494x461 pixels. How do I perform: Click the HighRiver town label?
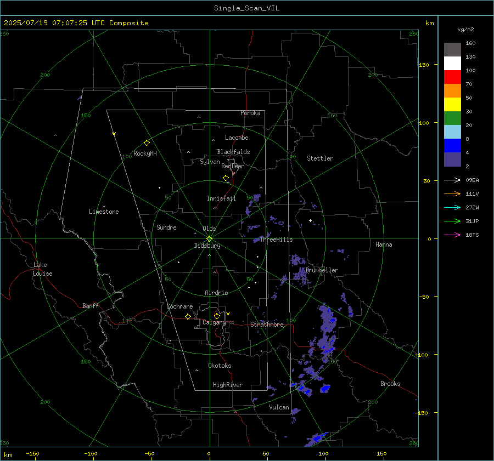(228, 385)
